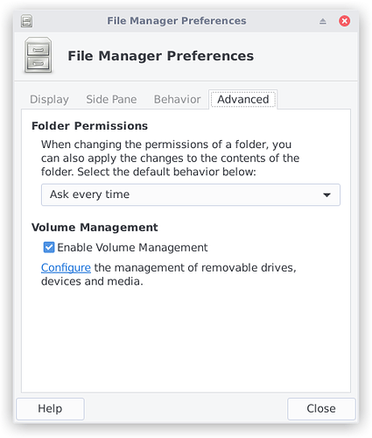Toggle the Enable Volume Management checkbox
The height and width of the screenshot is (438, 372).
click(x=49, y=247)
